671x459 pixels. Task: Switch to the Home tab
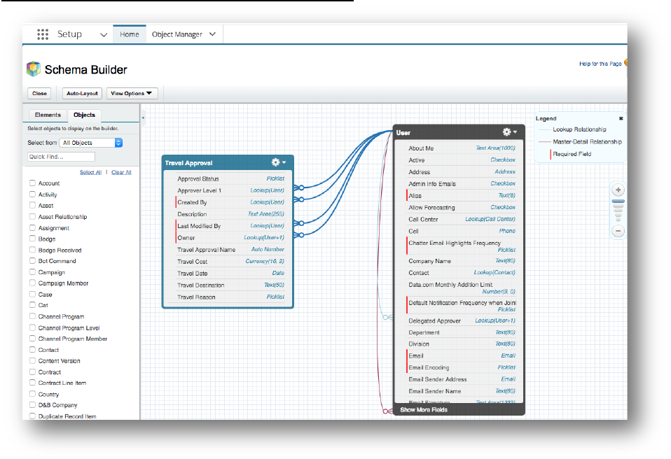tap(130, 34)
